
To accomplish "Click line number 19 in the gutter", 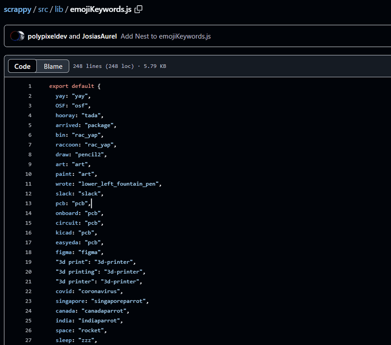I will (28, 262).
